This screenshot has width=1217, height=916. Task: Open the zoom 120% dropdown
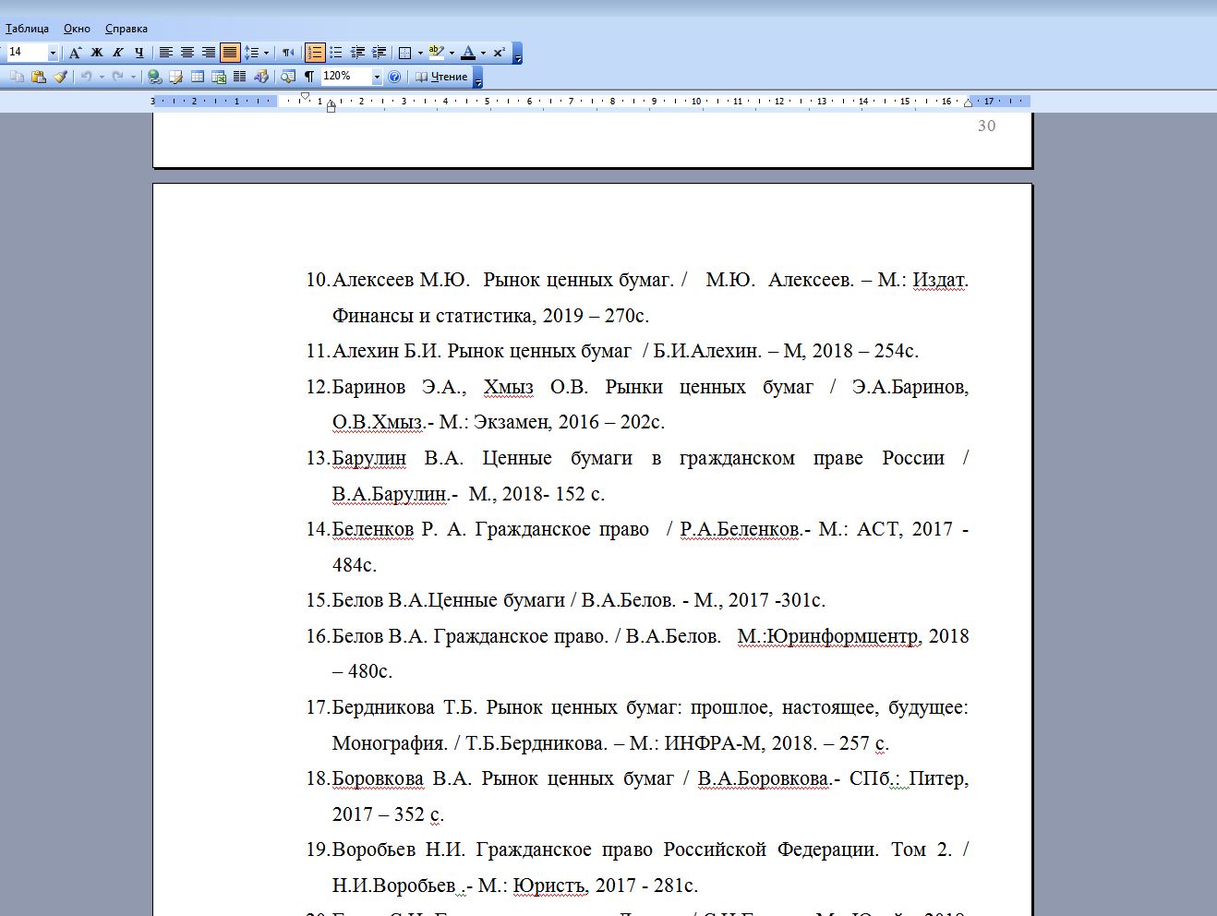click(x=377, y=77)
